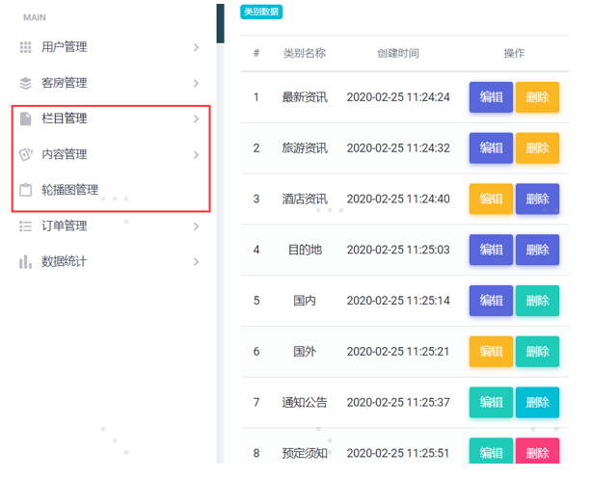The image size is (592, 479).
Task: Click the 创建时间 column header
Action: [x=398, y=53]
